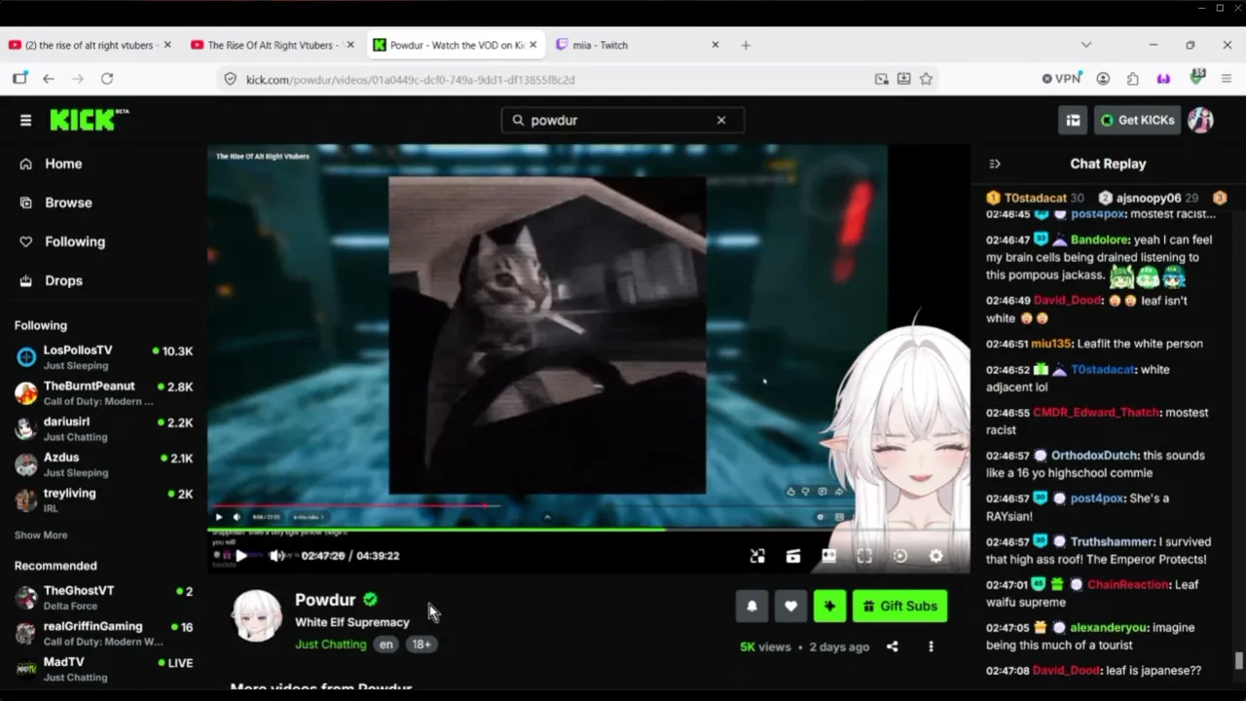
Task: Click username OrthodoxDutch in chat replay
Action: (1093, 456)
